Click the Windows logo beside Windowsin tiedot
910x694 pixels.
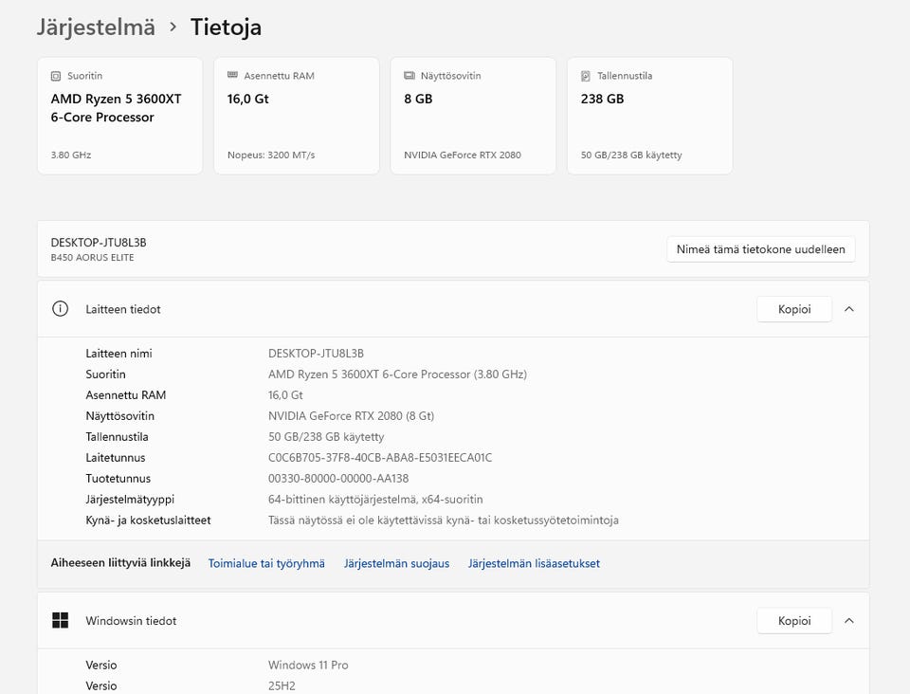click(x=61, y=620)
